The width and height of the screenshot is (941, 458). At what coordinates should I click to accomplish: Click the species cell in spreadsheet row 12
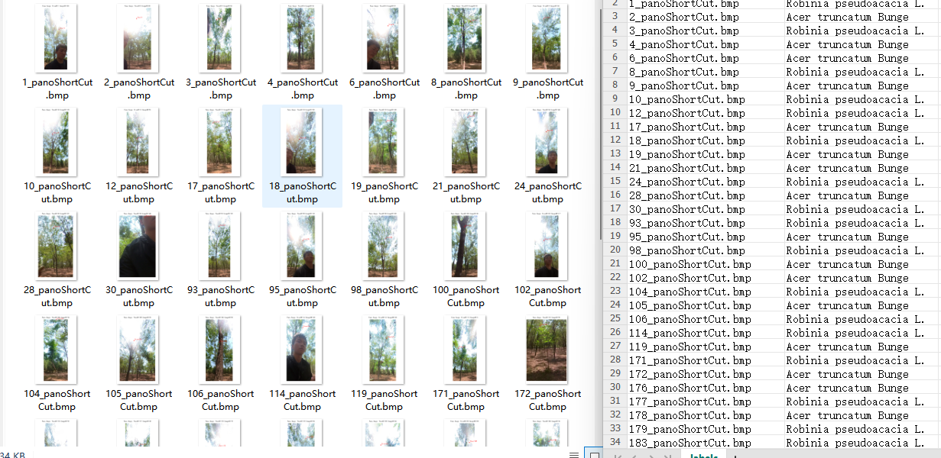pos(862,140)
